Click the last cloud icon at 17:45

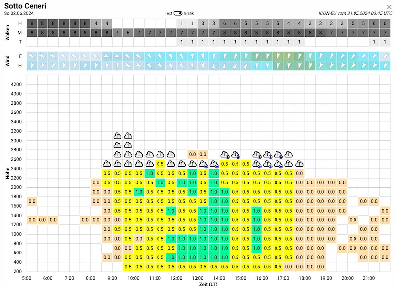point(299,164)
